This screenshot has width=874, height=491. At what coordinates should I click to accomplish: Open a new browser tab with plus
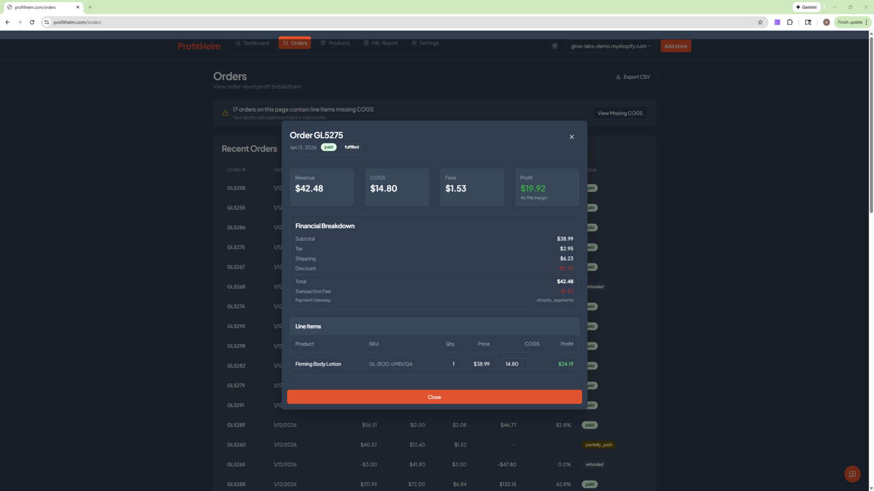(90, 7)
